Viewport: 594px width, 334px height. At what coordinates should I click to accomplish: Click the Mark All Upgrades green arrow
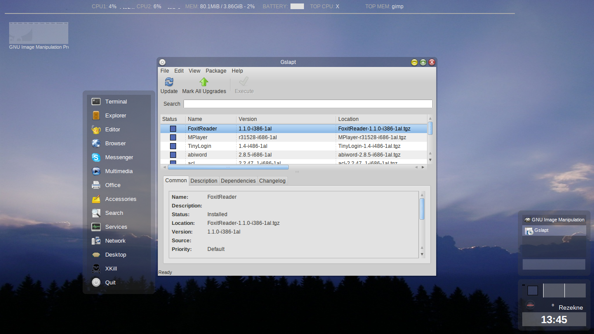pyautogui.click(x=204, y=82)
